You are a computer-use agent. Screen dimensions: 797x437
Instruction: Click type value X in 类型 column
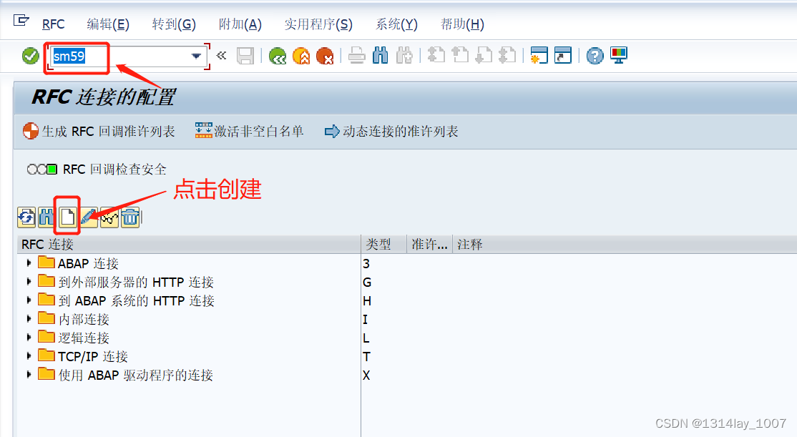tap(366, 375)
